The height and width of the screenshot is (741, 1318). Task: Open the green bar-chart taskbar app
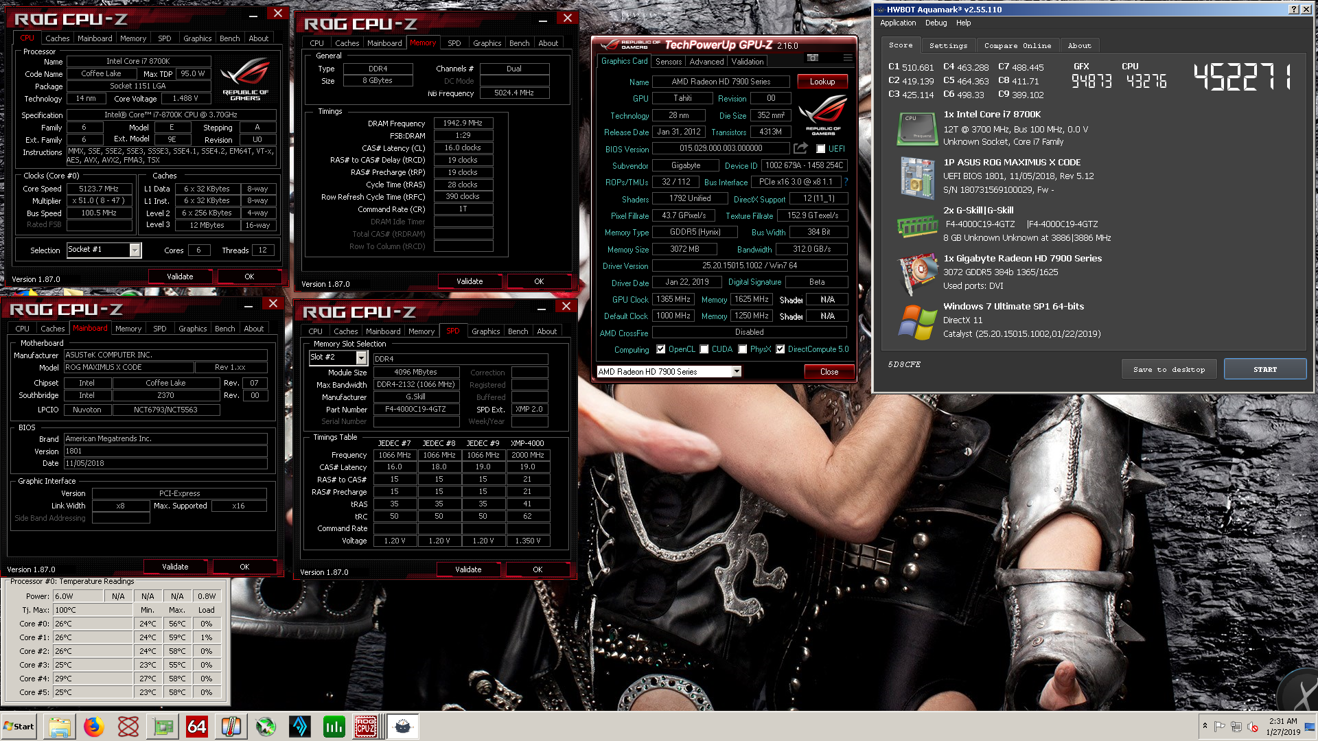point(334,726)
